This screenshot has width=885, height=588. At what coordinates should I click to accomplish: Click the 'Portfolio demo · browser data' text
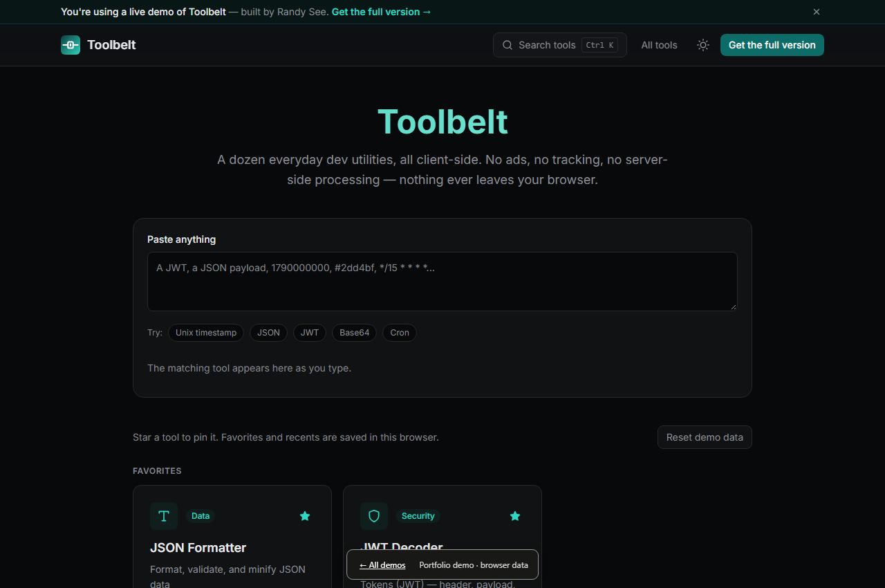tap(474, 565)
